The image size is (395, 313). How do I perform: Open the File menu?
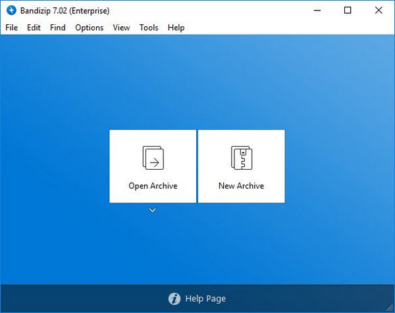coord(12,28)
